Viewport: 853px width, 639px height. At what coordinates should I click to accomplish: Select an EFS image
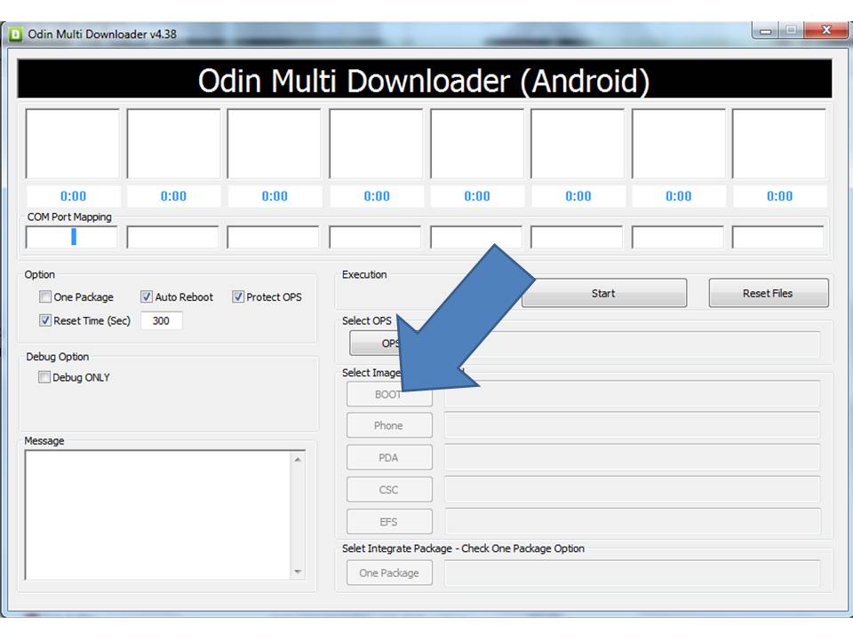tap(388, 521)
